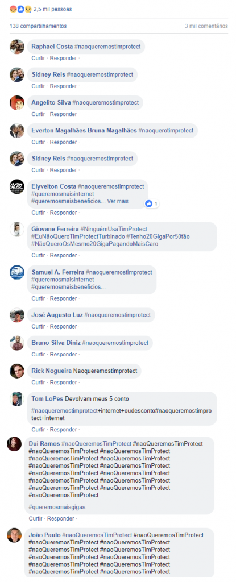Click the #queremosmaisgigas hashtag
236x582 pixels.
click(x=57, y=506)
